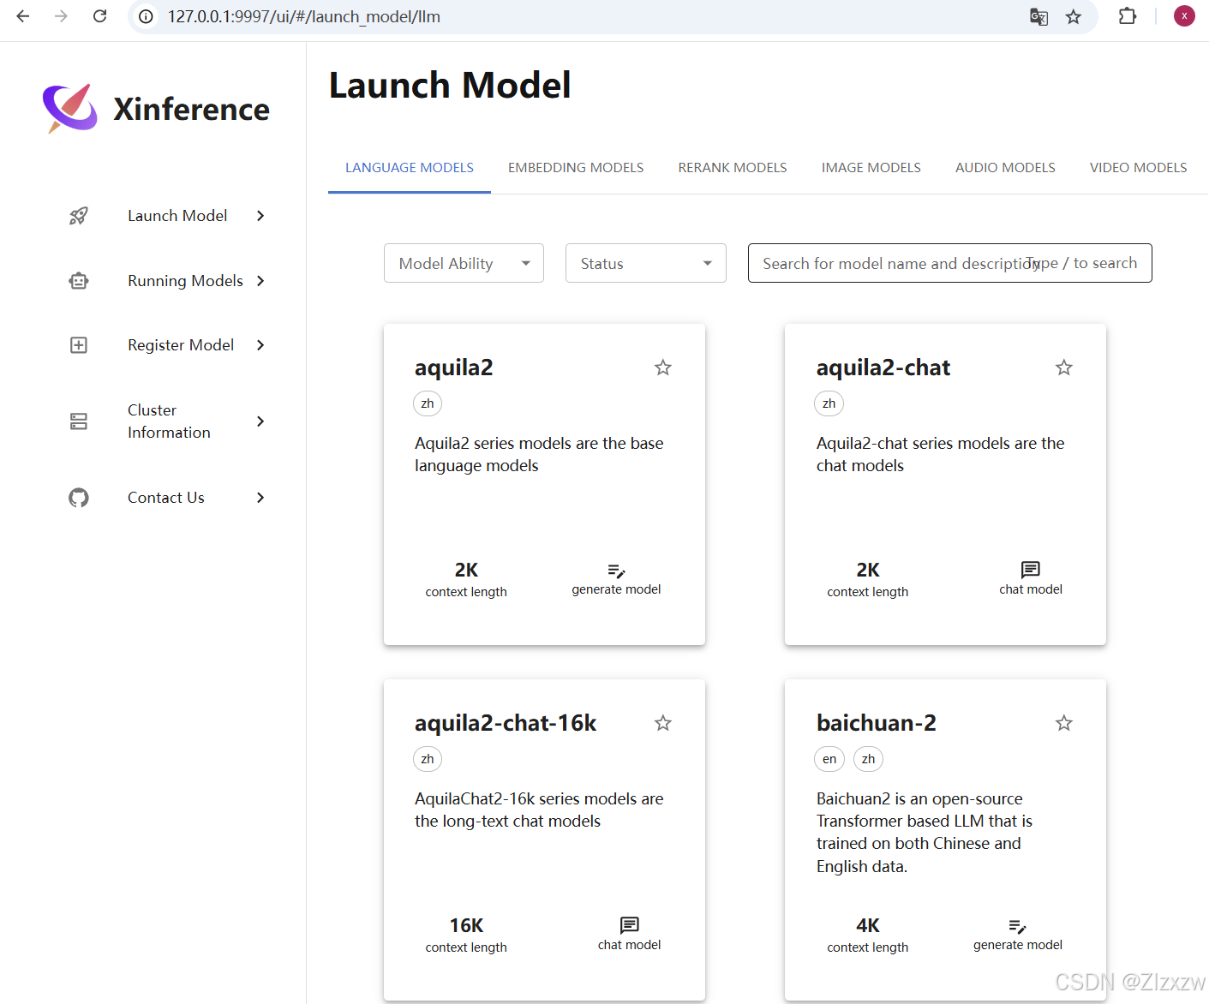Click the Xinference brand name text
1209x1004 pixels.
click(191, 109)
